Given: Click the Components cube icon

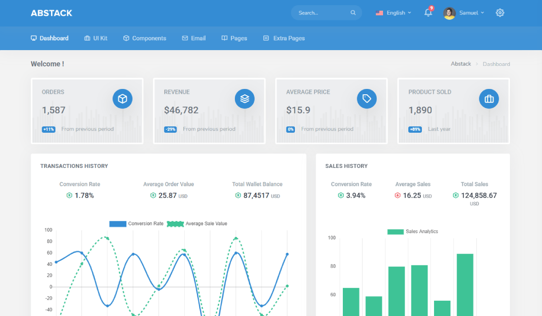Looking at the screenshot, I should [126, 38].
